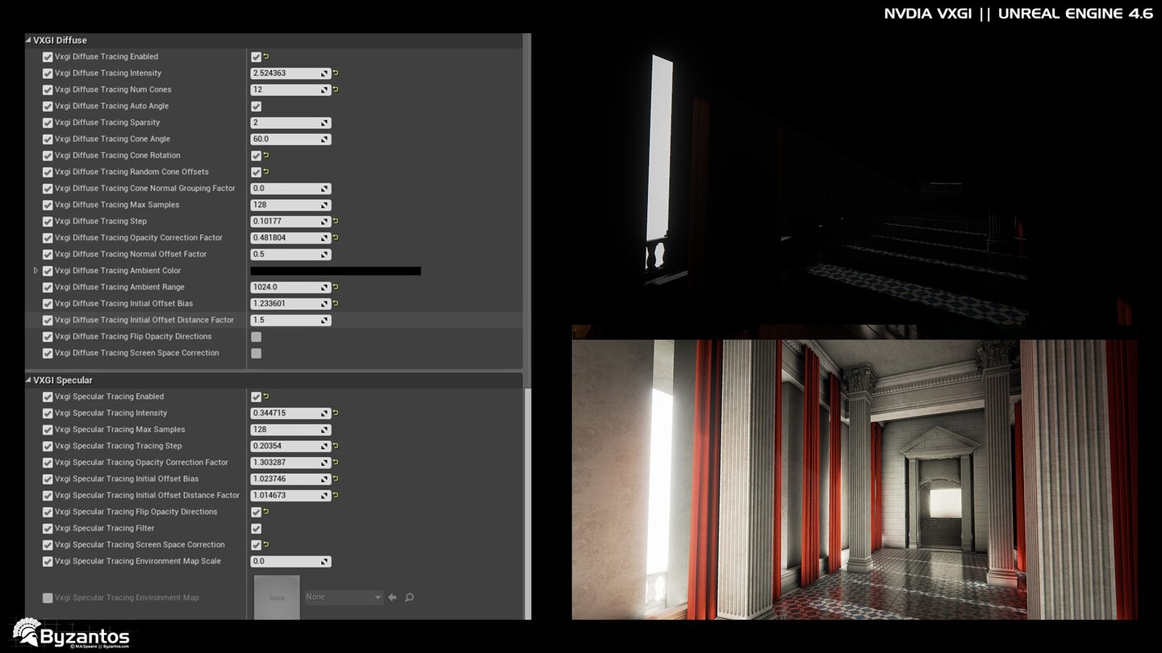Reset Specular Tracing Initial Offset Bias to default
Screen dimensions: 1162x653
click(336, 479)
